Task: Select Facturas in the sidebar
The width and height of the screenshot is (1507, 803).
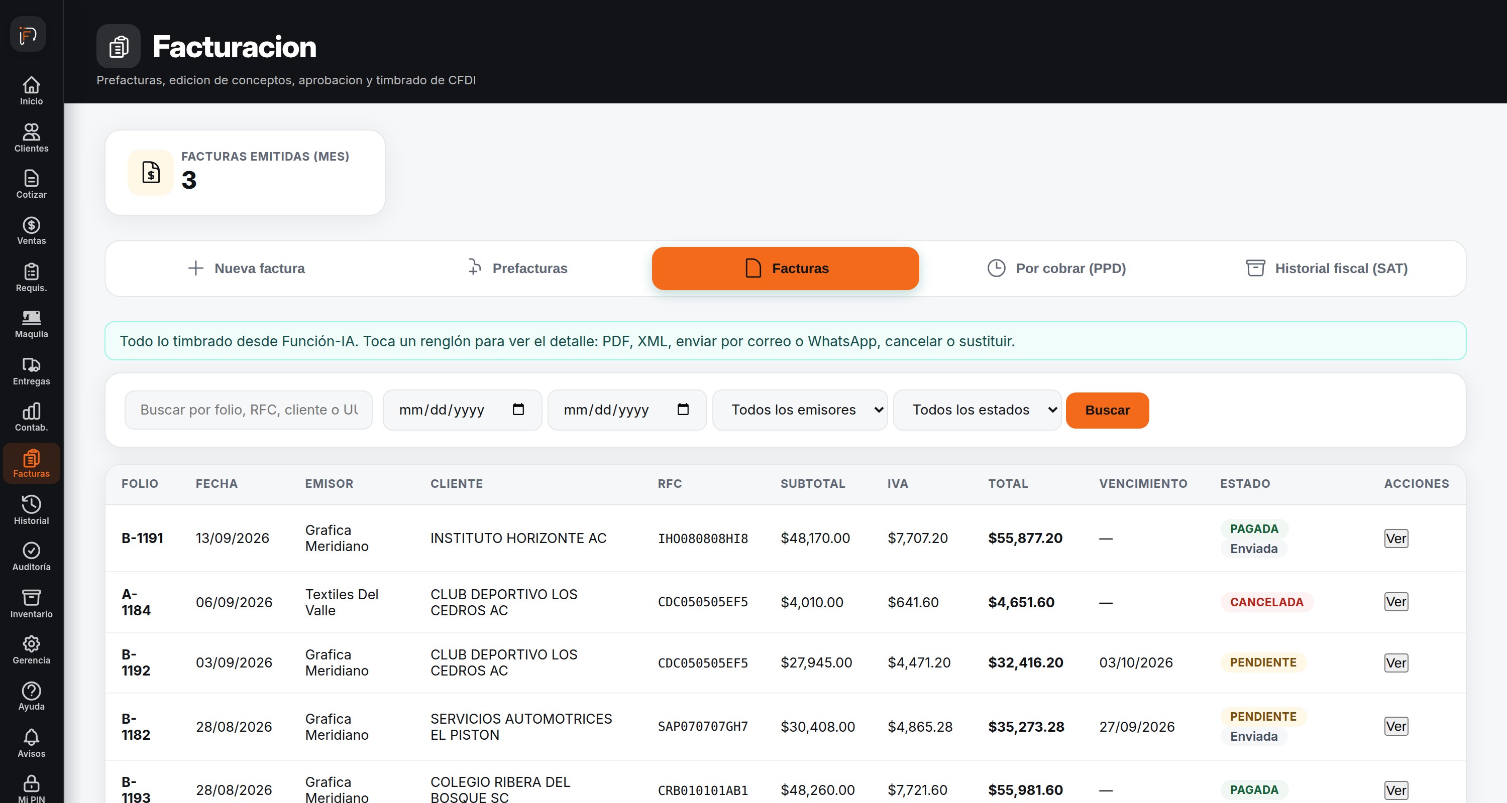Action: point(31,463)
